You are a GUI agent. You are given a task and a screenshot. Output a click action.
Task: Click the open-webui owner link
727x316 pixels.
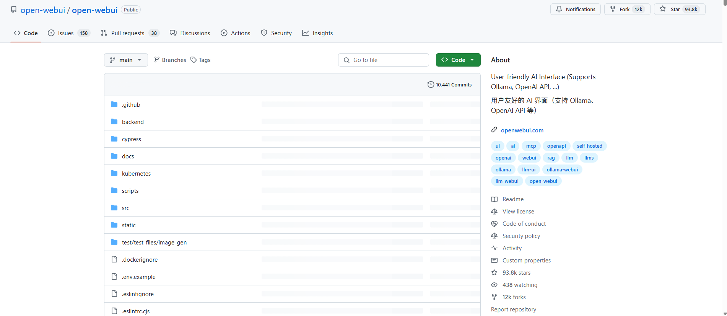pyautogui.click(x=43, y=10)
